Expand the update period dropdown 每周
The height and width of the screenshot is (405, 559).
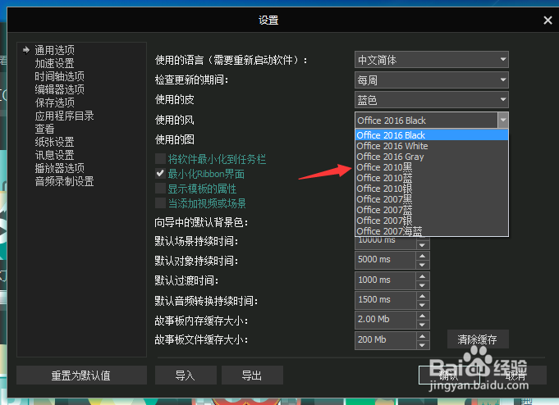[432, 80]
